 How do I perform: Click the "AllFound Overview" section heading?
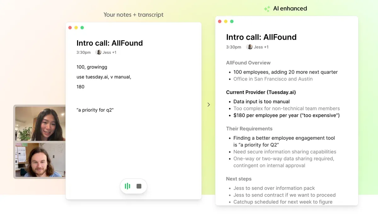[x=248, y=63]
